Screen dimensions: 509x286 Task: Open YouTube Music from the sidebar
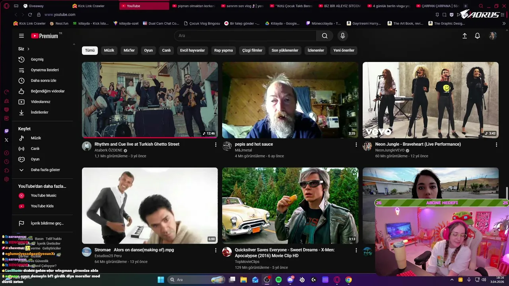pyautogui.click(x=42, y=195)
